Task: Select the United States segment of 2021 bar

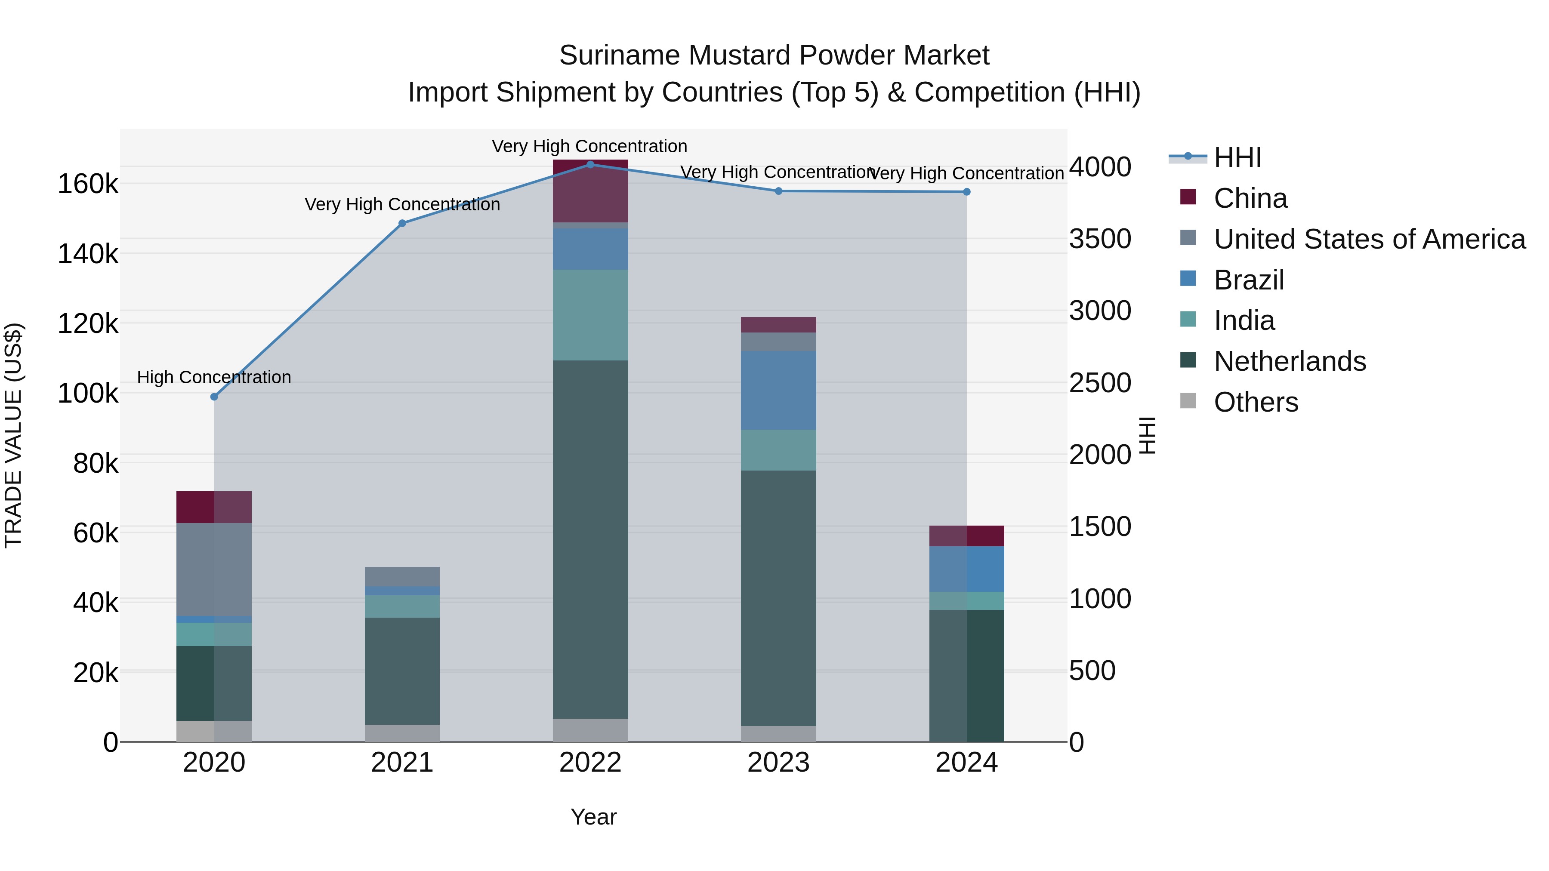Action: coord(402,576)
